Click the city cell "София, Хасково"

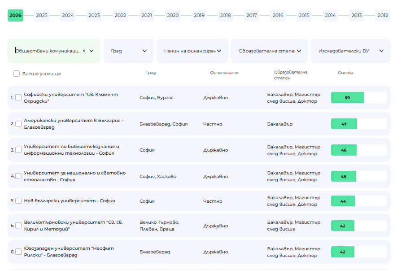click(158, 177)
